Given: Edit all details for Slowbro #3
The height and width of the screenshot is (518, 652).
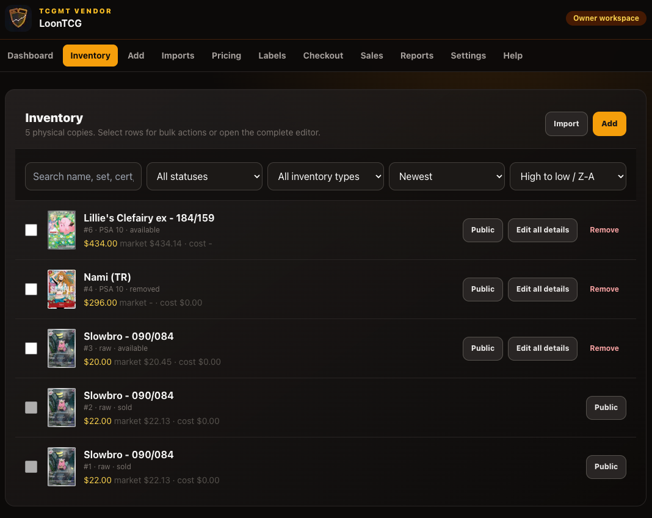Looking at the screenshot, I should tap(542, 348).
